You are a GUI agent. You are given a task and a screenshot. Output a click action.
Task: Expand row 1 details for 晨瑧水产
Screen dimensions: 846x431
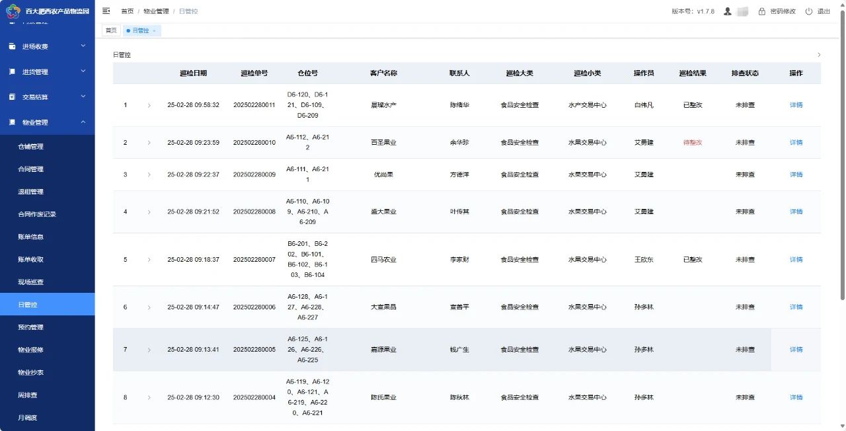click(149, 105)
